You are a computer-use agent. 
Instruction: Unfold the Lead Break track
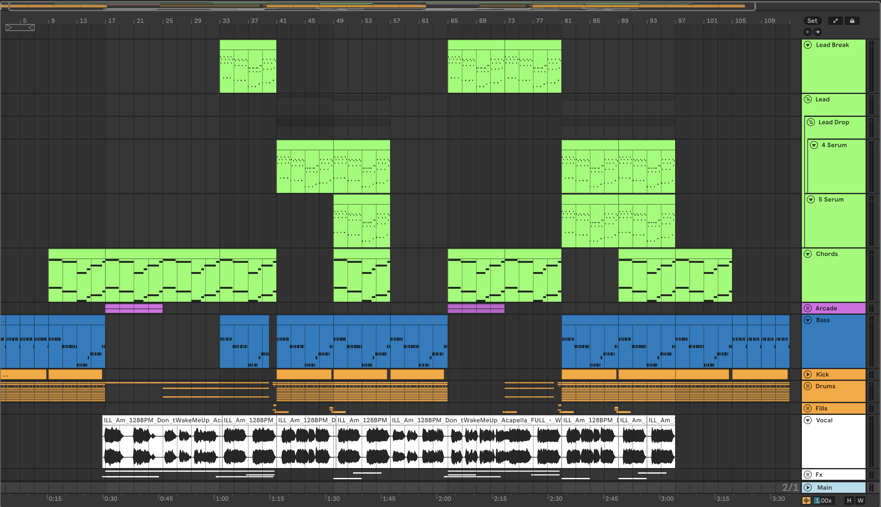[808, 45]
